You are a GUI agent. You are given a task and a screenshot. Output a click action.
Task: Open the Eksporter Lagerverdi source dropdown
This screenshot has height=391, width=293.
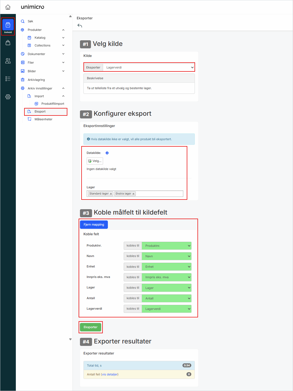tap(149, 67)
